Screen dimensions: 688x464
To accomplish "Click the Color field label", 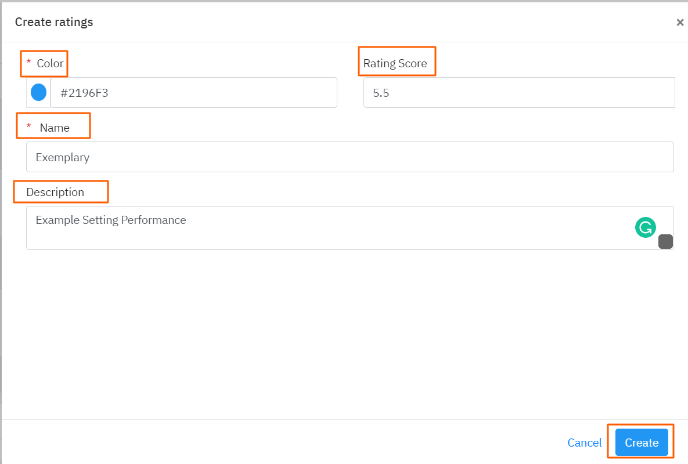I will pos(50,63).
